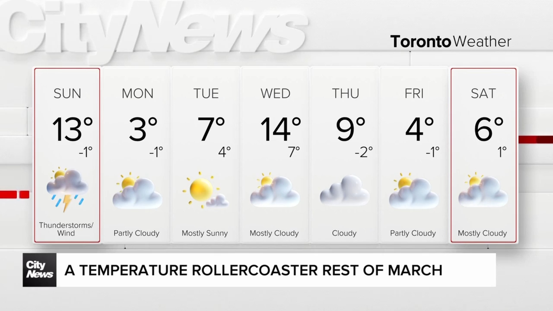Click the Toronto Weather title
Image resolution: width=553 pixels, height=311 pixels.
451,41
